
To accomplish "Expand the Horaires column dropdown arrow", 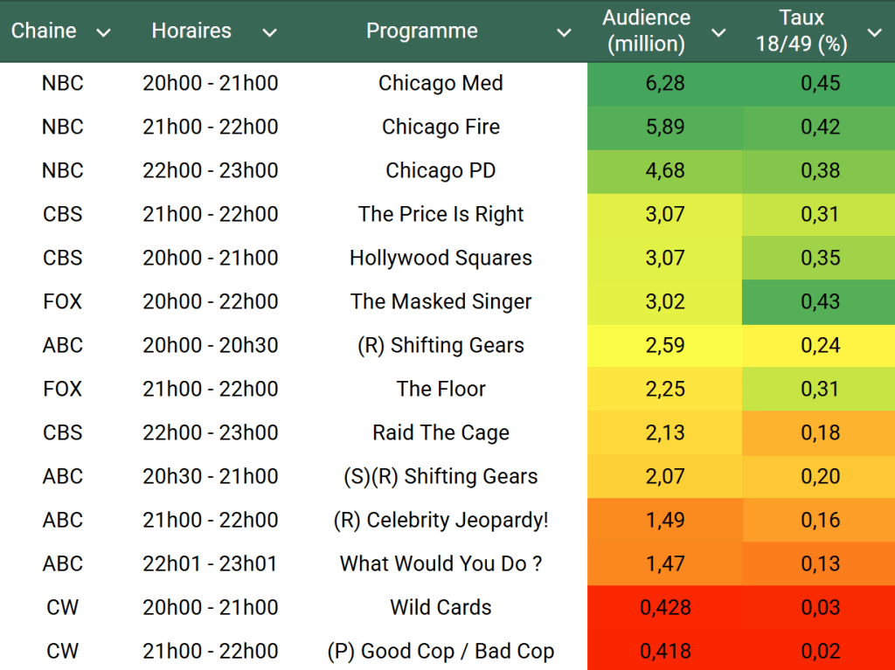I will (269, 33).
